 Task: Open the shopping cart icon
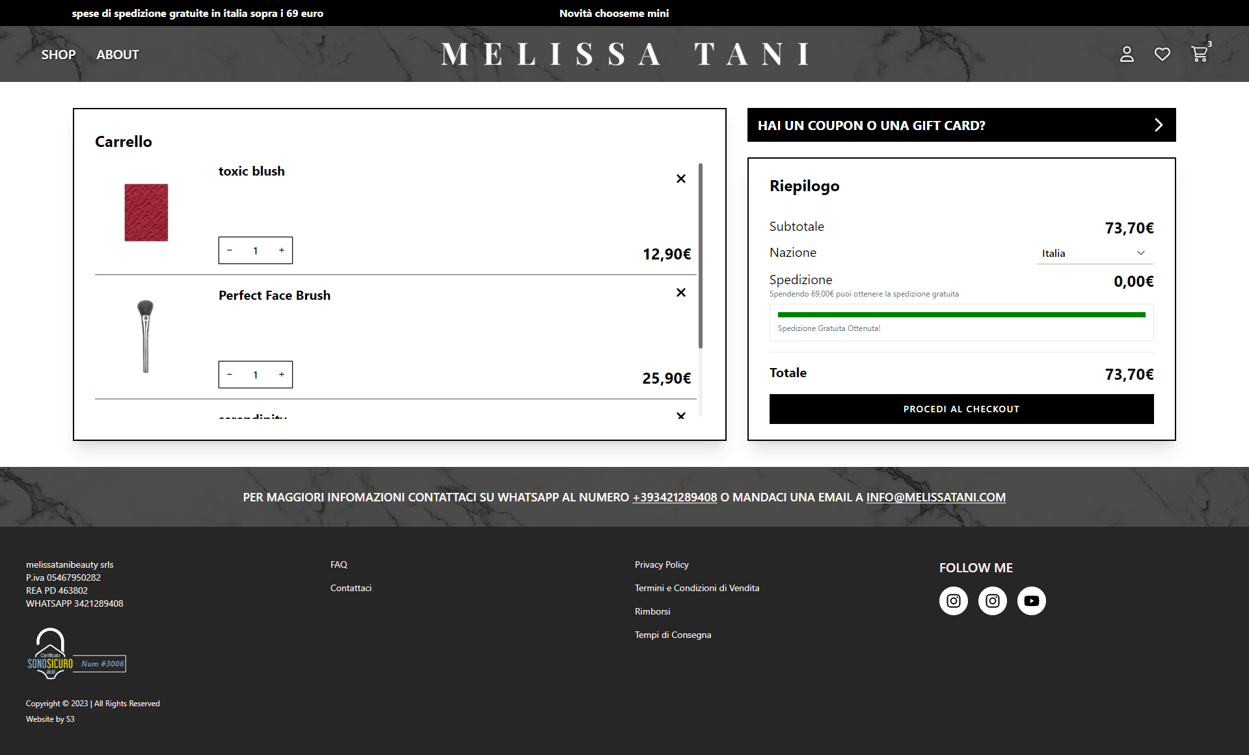coord(1200,54)
